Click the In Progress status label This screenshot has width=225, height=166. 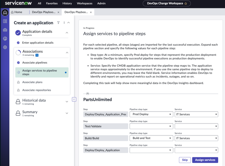point(89,28)
